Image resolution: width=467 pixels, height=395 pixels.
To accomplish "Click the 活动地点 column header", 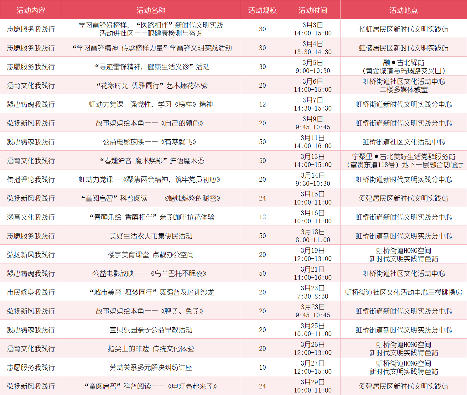I will coord(403,10).
